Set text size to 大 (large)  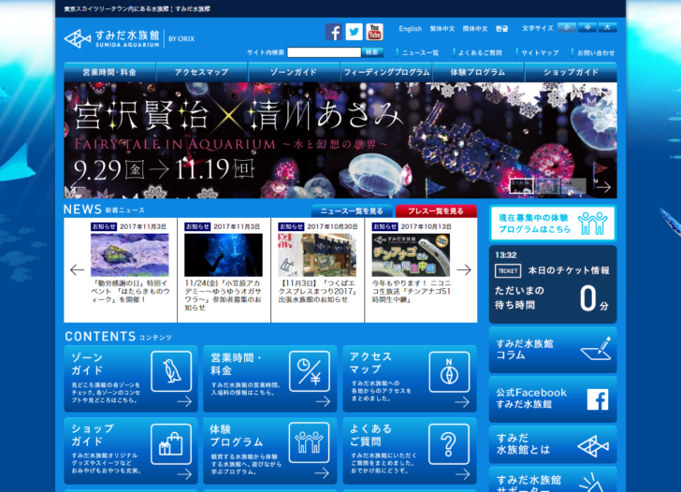click(x=608, y=27)
